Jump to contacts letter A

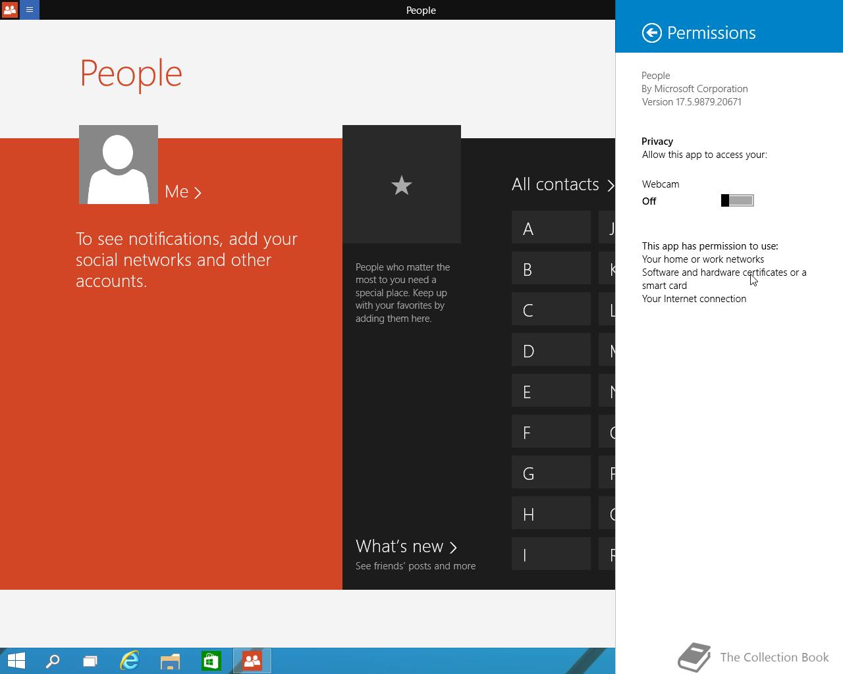click(551, 228)
